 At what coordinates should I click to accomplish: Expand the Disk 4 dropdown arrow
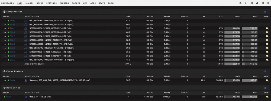[5, 40]
